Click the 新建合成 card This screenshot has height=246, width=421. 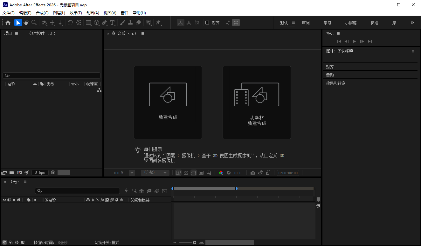coord(168,103)
